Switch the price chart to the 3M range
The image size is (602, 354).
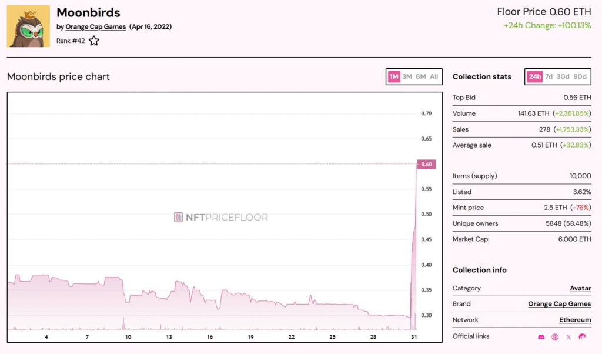coord(407,77)
